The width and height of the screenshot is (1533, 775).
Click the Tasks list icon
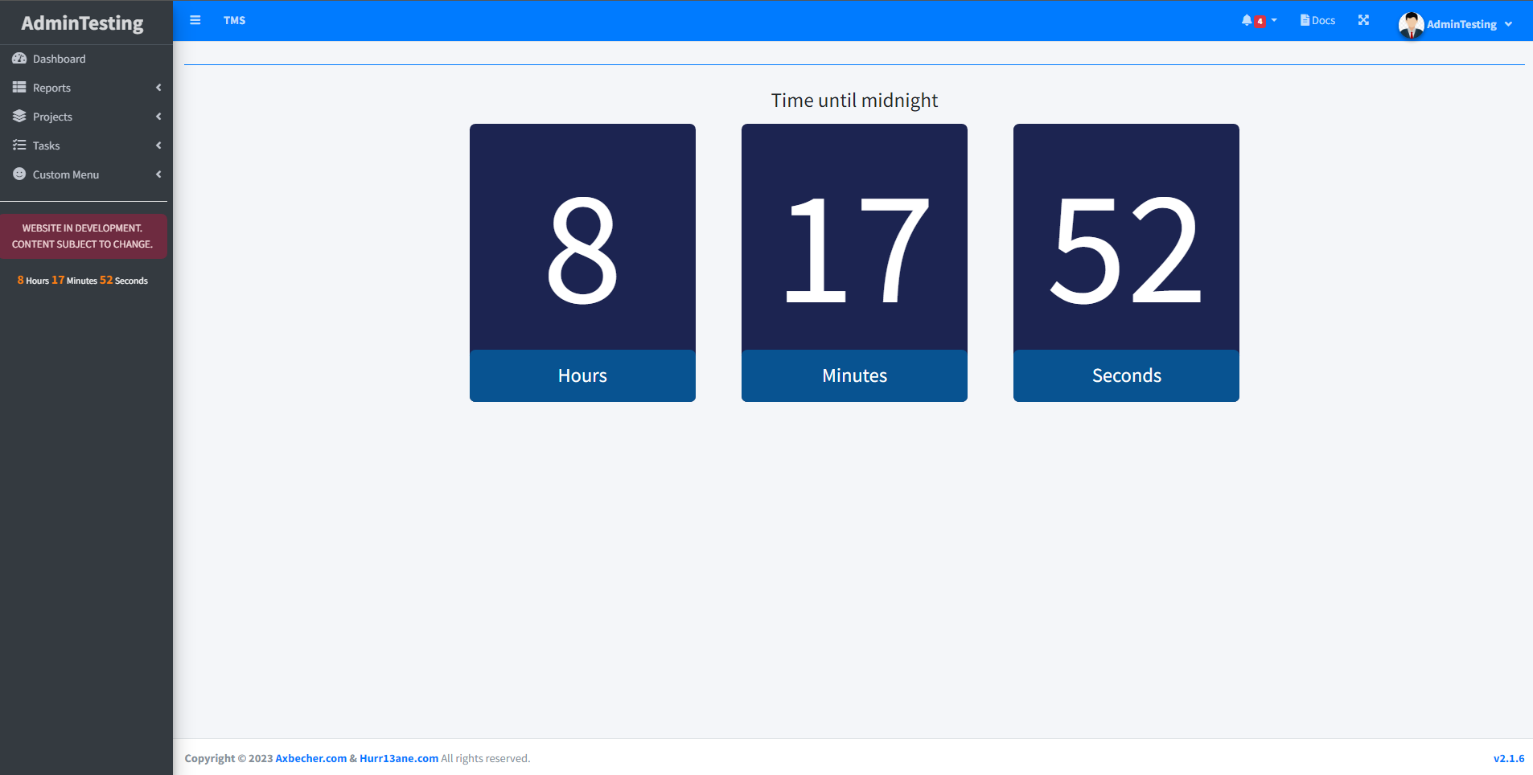point(19,146)
